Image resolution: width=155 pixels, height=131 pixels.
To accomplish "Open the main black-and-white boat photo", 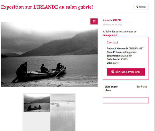I will (x=49, y=54).
